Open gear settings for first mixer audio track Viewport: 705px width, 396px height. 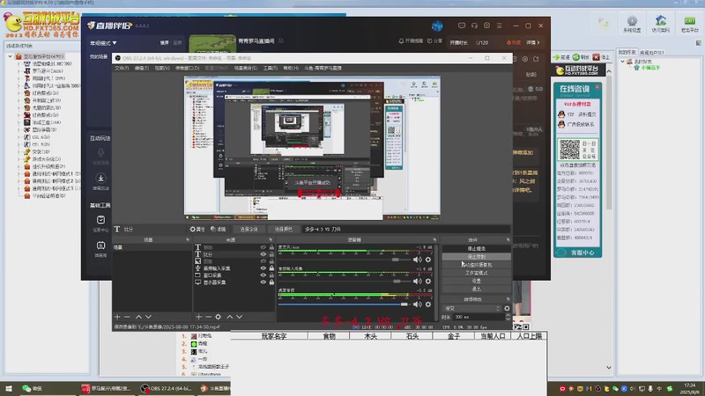(x=428, y=260)
